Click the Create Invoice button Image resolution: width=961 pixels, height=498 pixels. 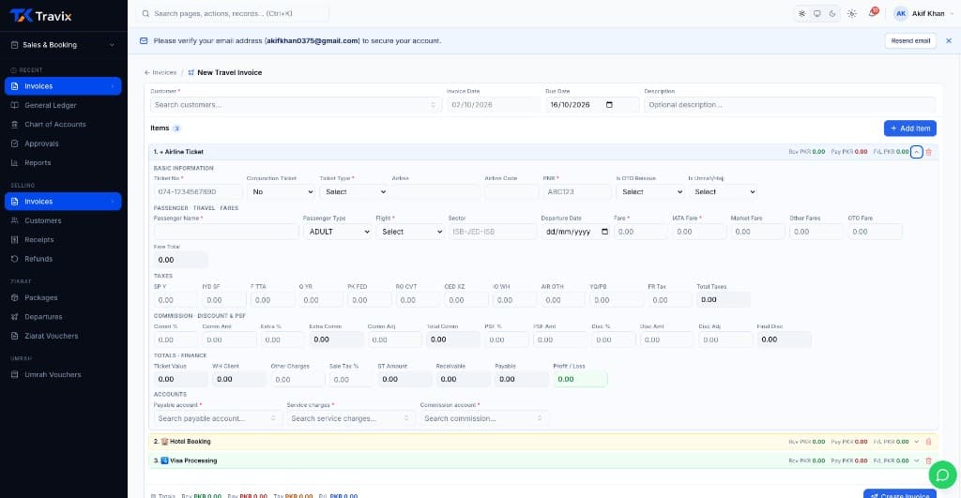pyautogui.click(x=900, y=495)
